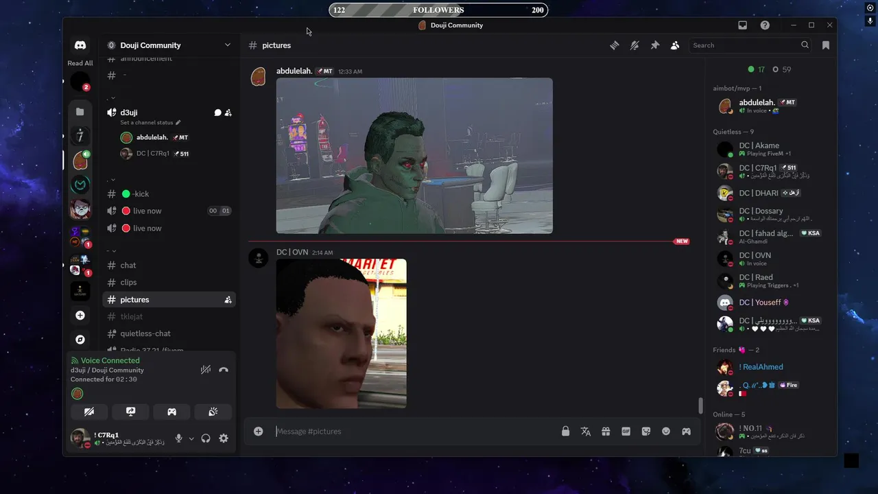The height and width of the screenshot is (494, 878).
Task: Toggle noise suppression in voice panel
Action: 205,370
